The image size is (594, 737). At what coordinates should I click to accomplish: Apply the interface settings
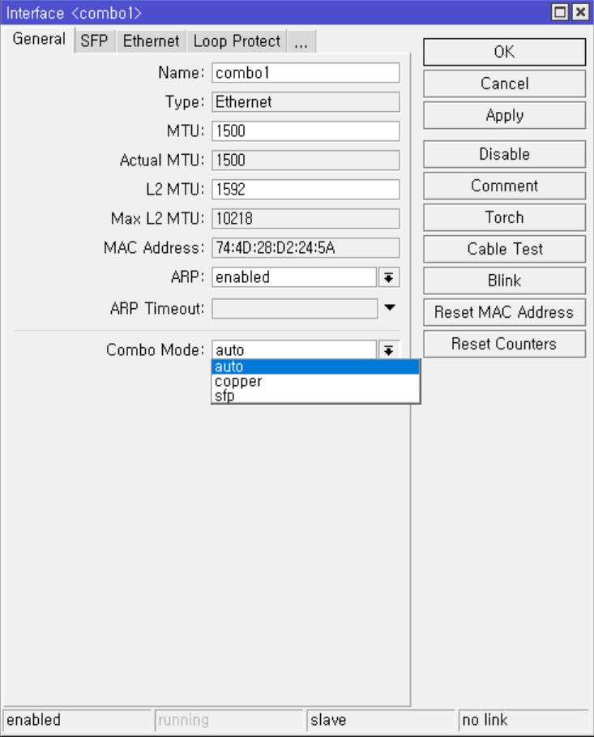[504, 115]
